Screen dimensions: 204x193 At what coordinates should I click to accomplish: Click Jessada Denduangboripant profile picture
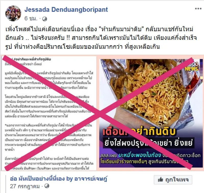13,14
